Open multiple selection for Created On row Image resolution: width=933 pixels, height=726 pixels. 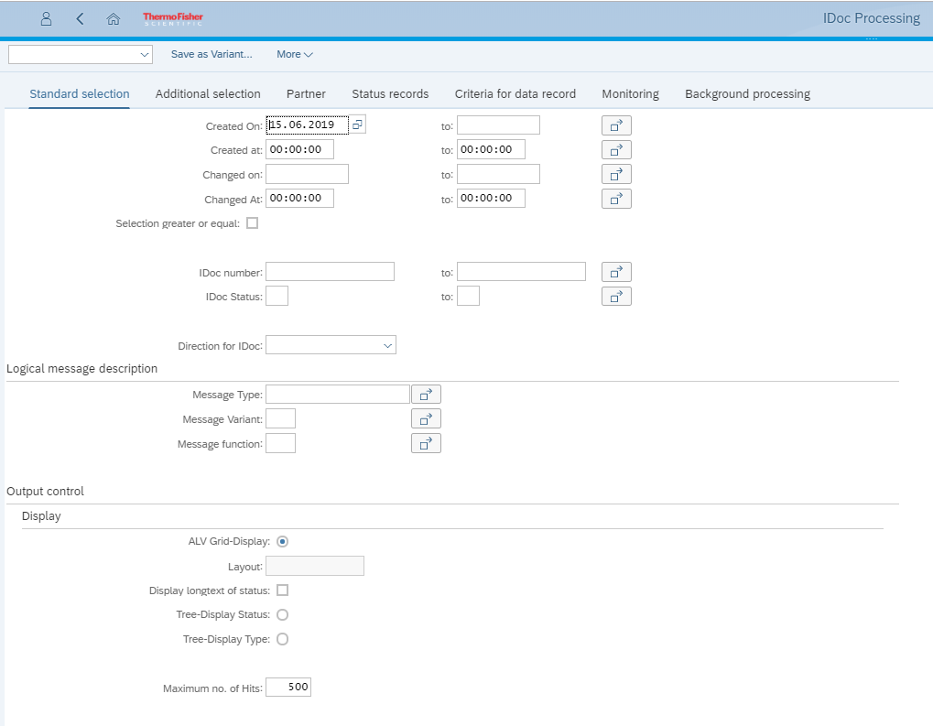pos(616,125)
